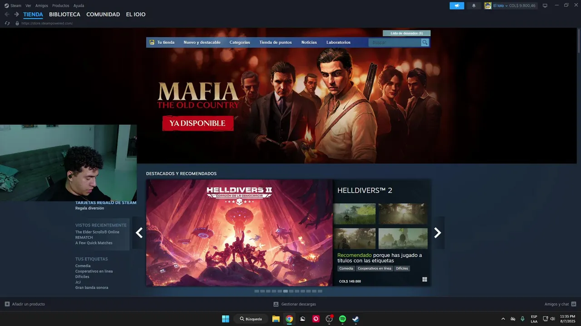Click the microphone icon in system tray
Image resolution: width=581 pixels, height=326 pixels.
click(522, 319)
